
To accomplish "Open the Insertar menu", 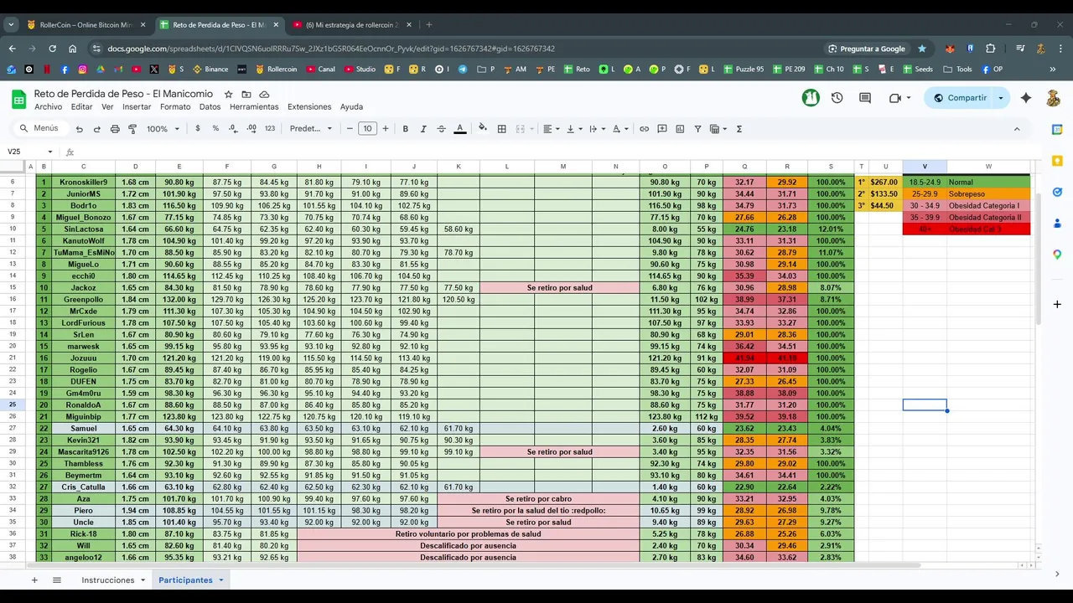I will pyautogui.click(x=137, y=107).
